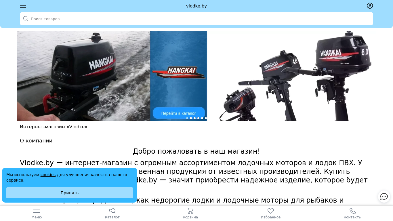Jump to the last carousel slide dot
393x221 pixels.
[206, 118]
